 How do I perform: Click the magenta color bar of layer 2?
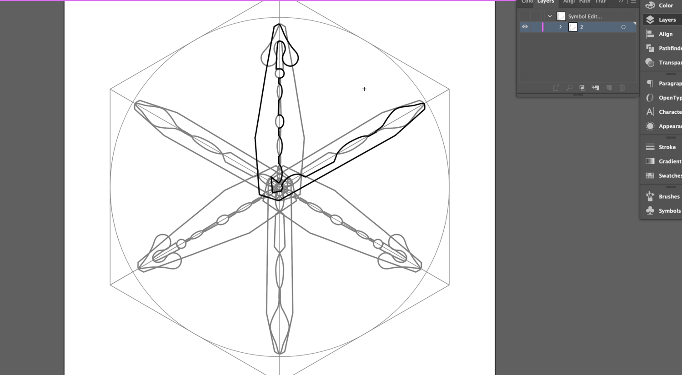(542, 27)
